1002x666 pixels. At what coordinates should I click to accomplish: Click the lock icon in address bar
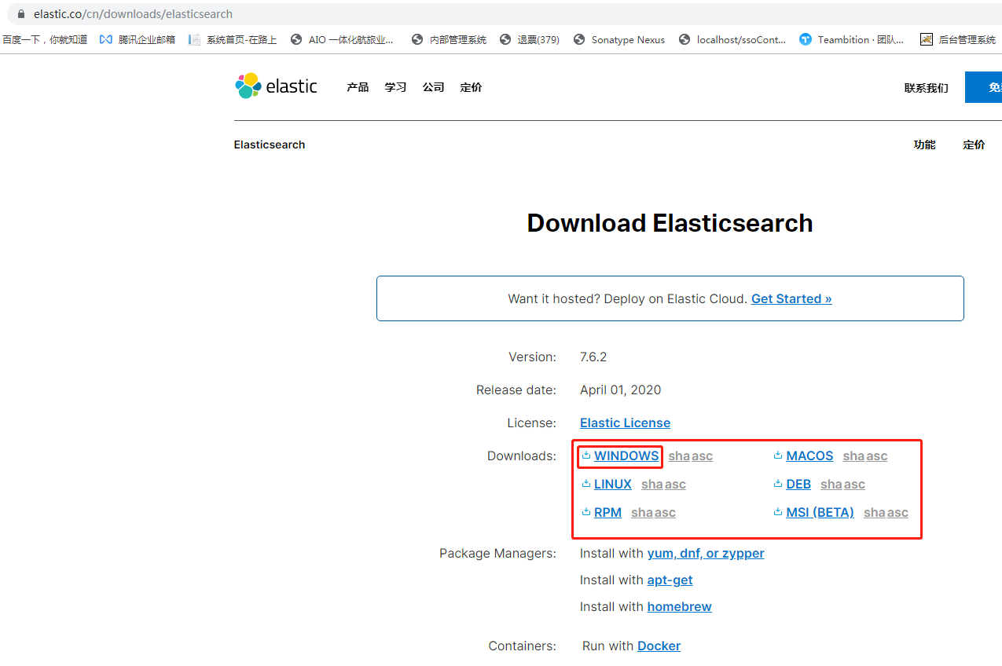pyautogui.click(x=20, y=14)
